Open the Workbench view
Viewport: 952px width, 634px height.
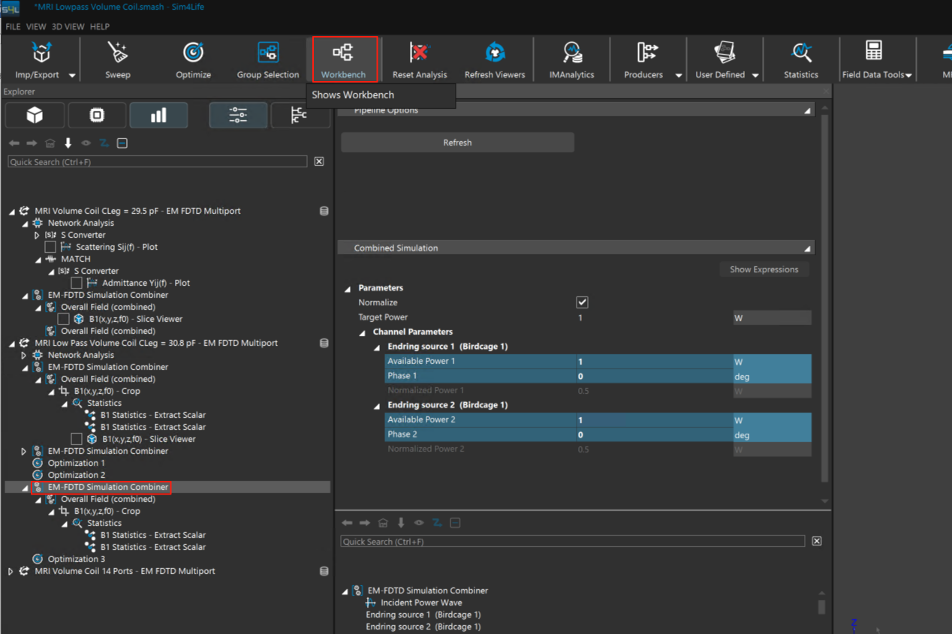pos(344,59)
